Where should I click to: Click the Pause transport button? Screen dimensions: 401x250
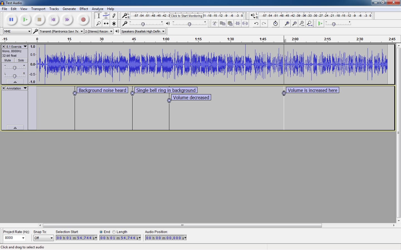[x=11, y=20]
